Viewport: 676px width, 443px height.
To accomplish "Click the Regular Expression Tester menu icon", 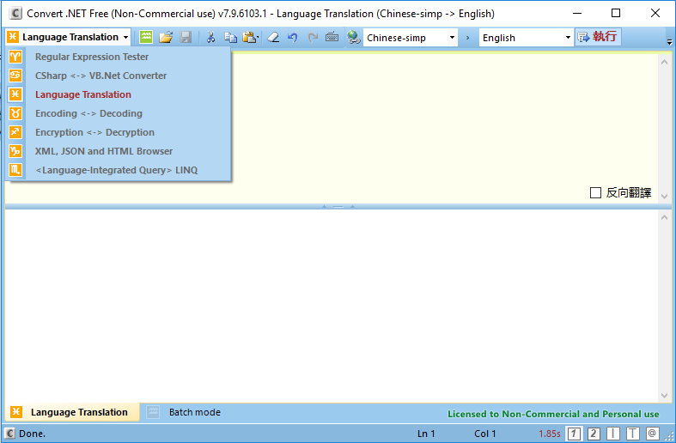I will coord(15,57).
